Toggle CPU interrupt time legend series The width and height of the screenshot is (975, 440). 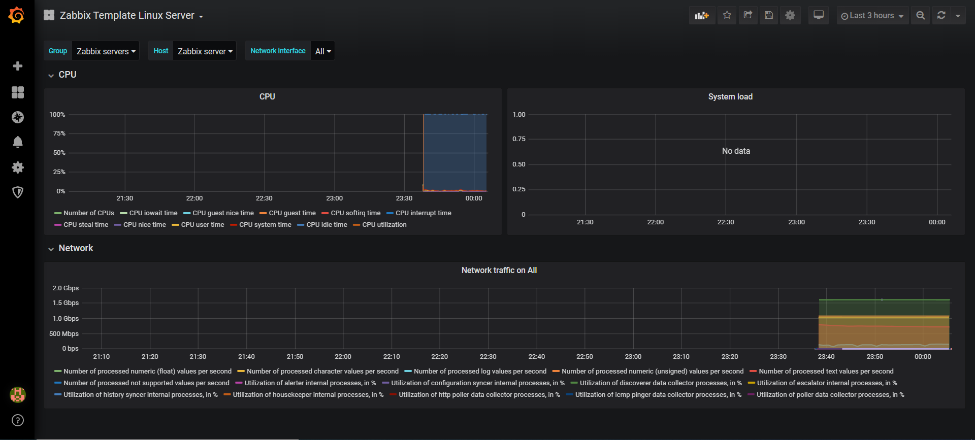423,213
